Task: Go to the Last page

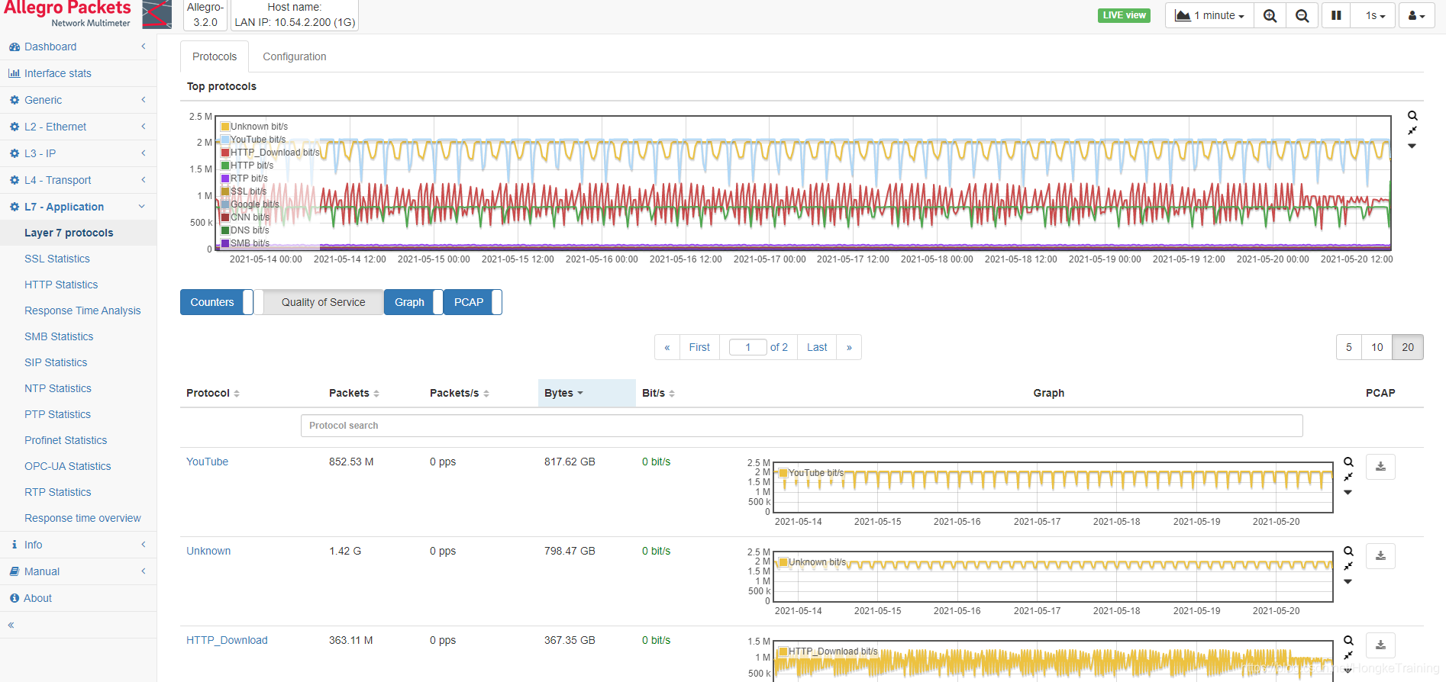Action: pos(817,347)
